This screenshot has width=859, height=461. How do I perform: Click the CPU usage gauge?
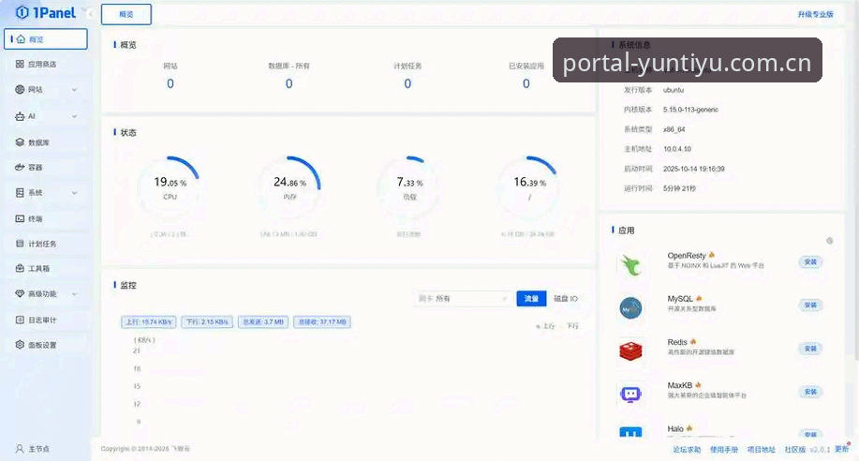tap(170, 186)
